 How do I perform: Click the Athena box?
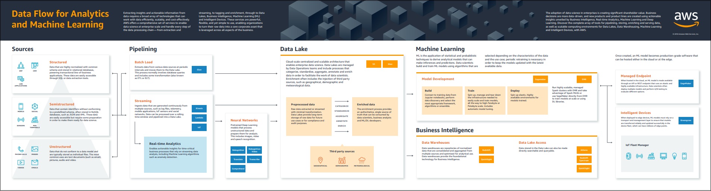click(584, 150)
